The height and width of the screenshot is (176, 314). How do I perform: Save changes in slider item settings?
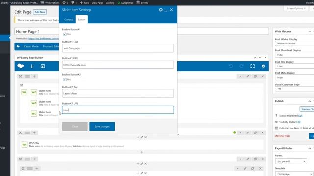tap(102, 126)
